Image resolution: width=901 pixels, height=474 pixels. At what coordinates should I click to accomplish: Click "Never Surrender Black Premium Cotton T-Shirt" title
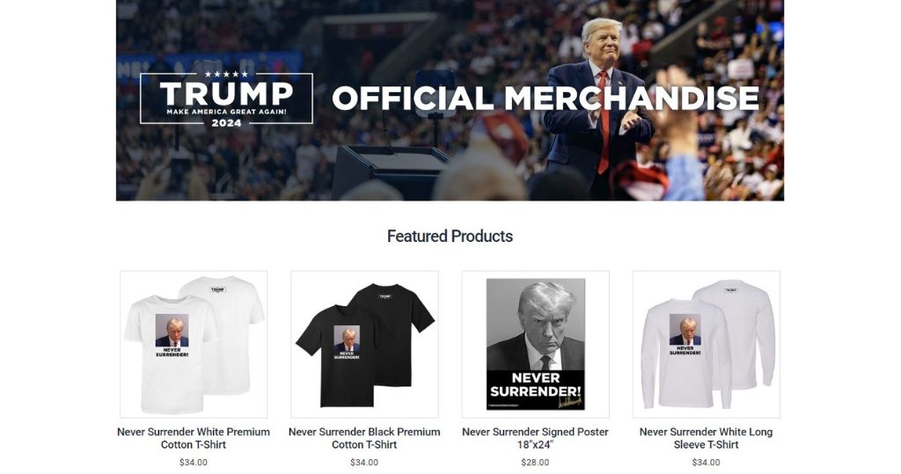click(364, 438)
